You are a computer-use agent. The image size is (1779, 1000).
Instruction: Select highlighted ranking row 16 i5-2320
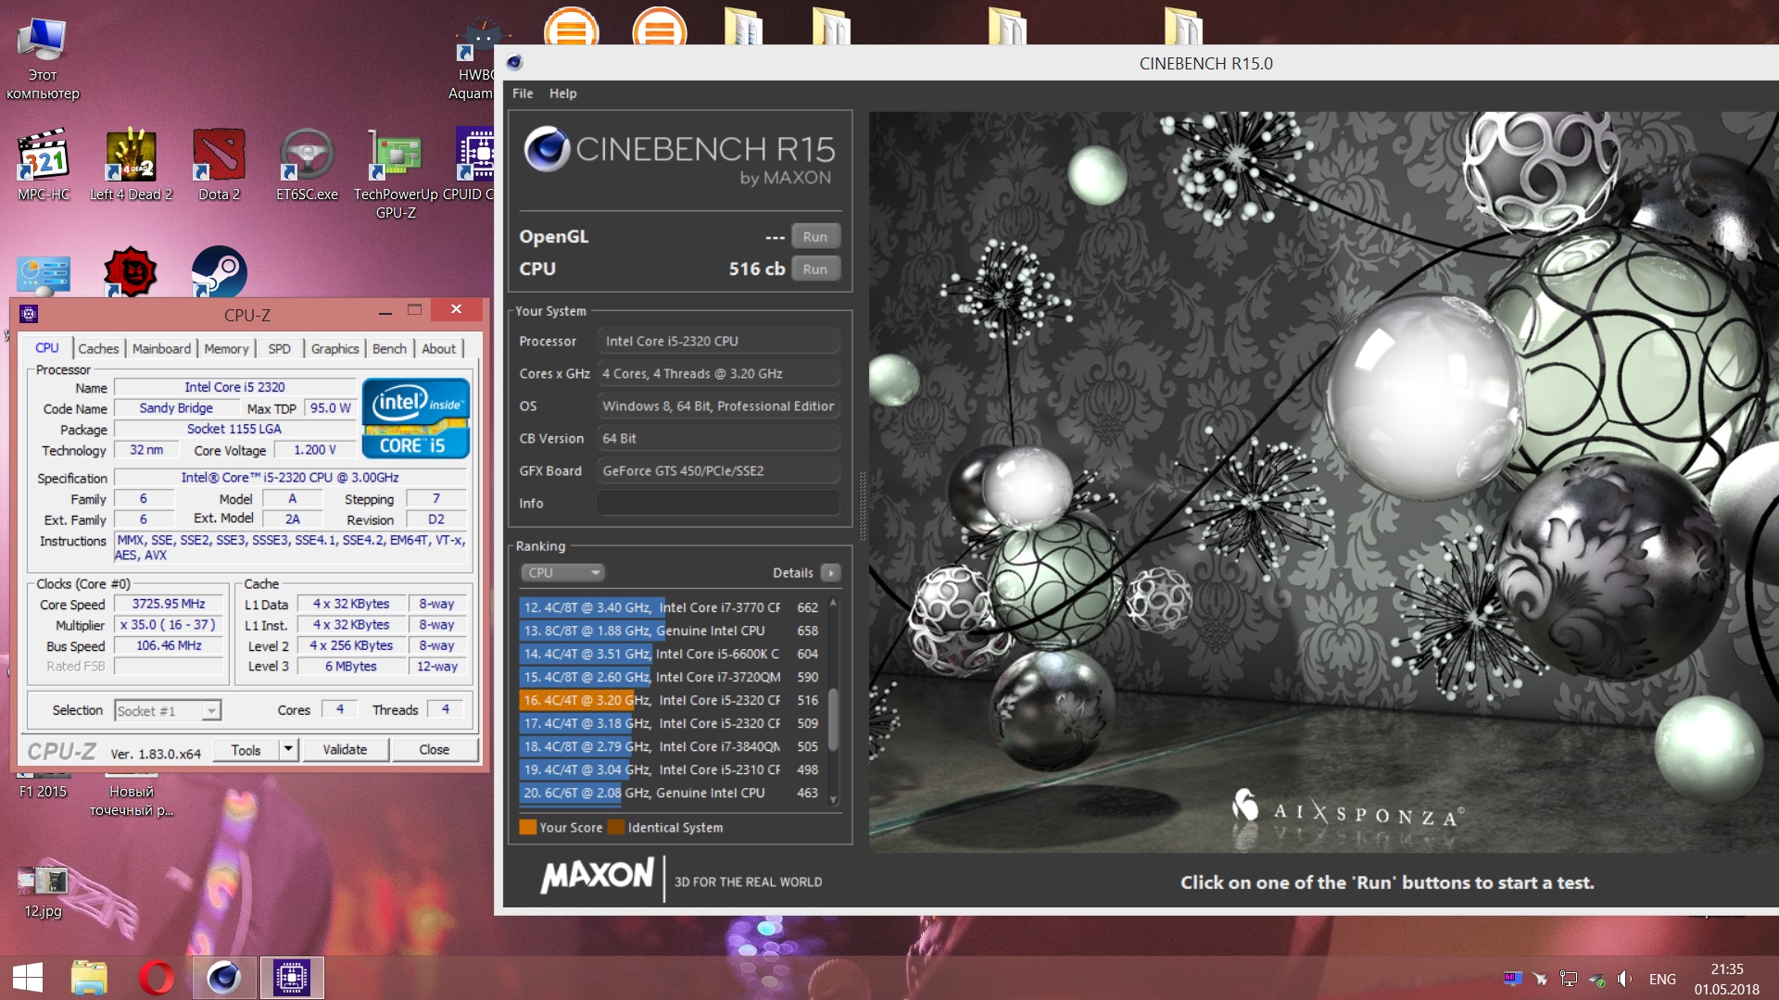tap(671, 700)
